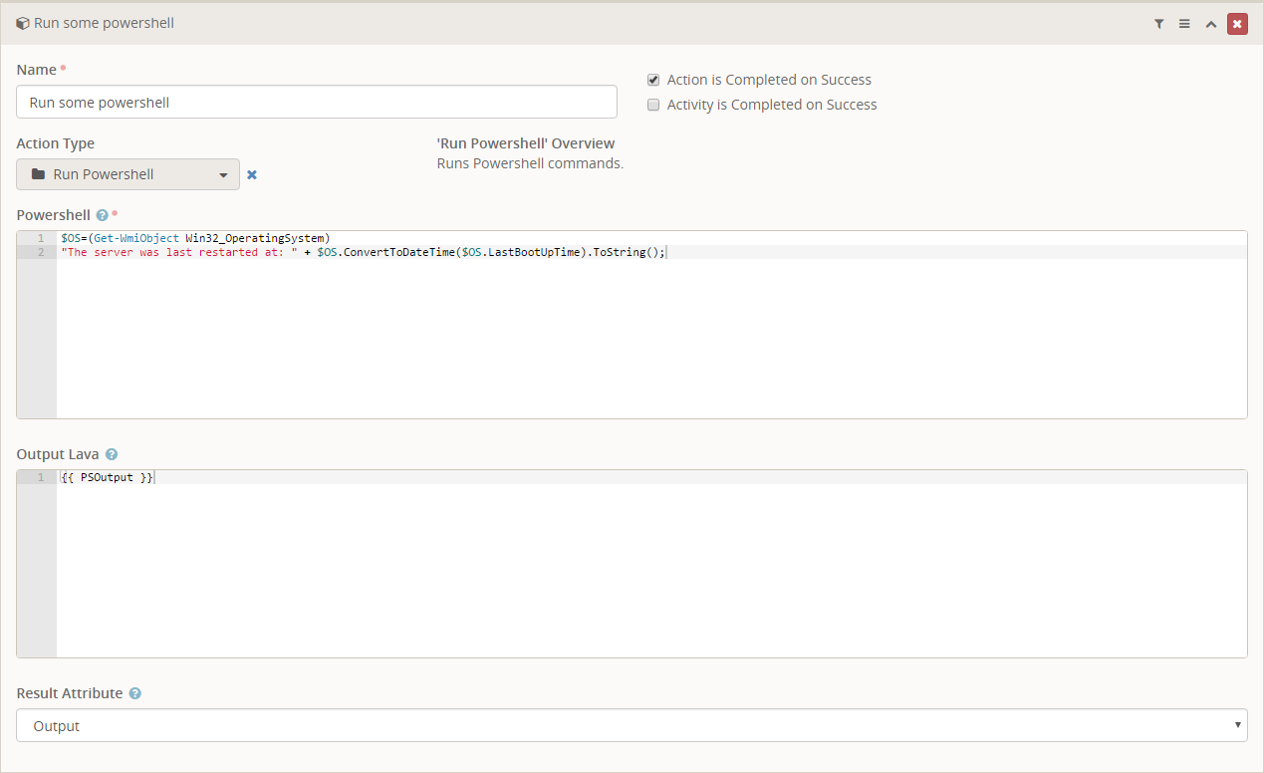Clear the Action Type using the blue X icon
Screen dimensions: 1264x773
pyautogui.click(x=251, y=174)
